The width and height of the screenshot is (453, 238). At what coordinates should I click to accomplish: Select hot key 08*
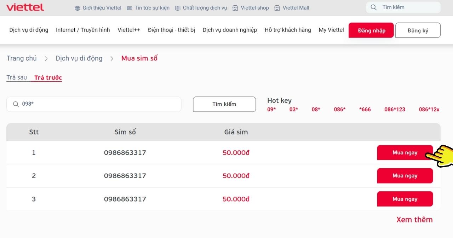pos(316,110)
